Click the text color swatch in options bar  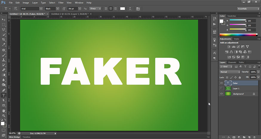(x=123, y=9)
